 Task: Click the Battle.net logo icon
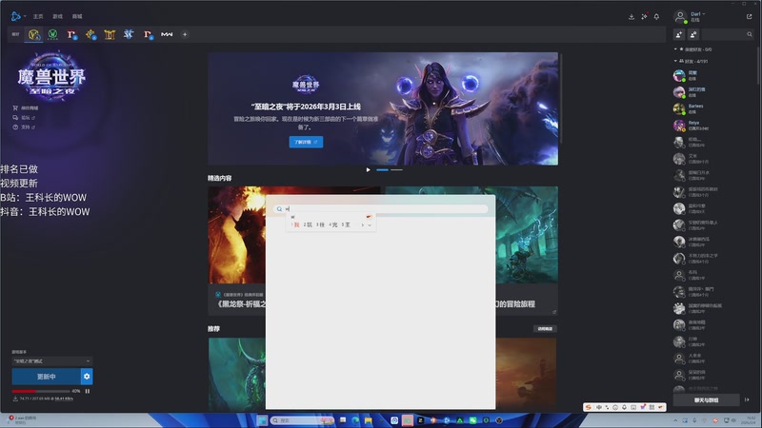[15, 16]
